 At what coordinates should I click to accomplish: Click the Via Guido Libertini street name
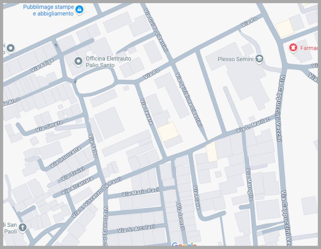(158, 30)
